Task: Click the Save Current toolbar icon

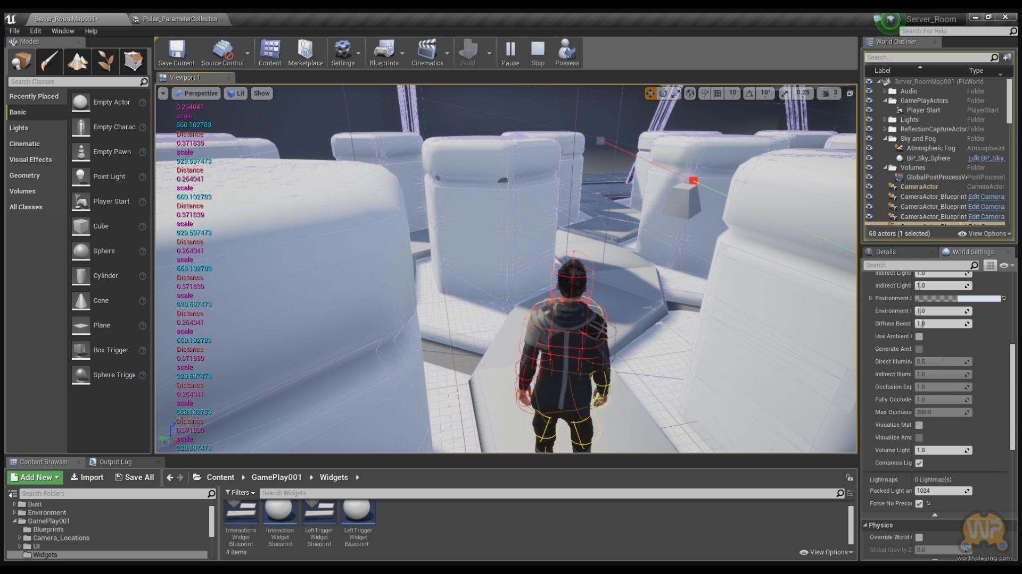Action: [x=176, y=53]
